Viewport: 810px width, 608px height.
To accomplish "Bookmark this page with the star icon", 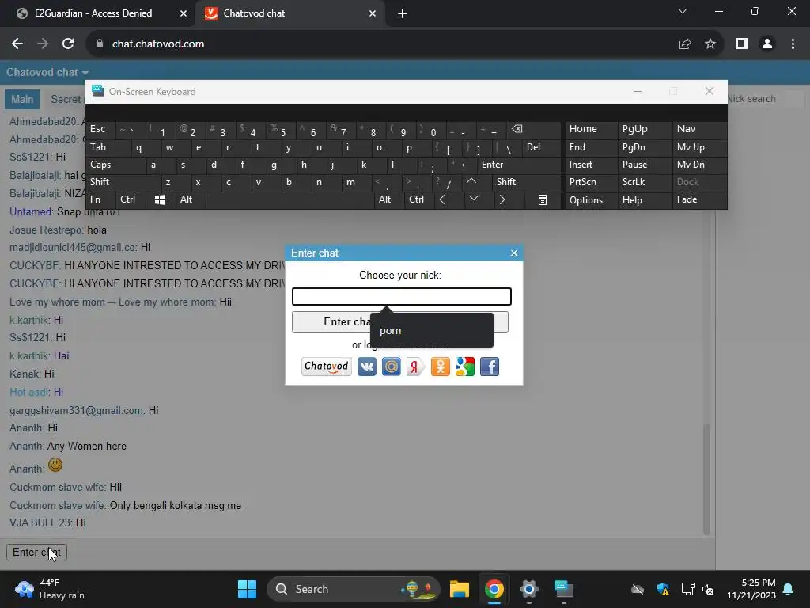I will click(710, 44).
